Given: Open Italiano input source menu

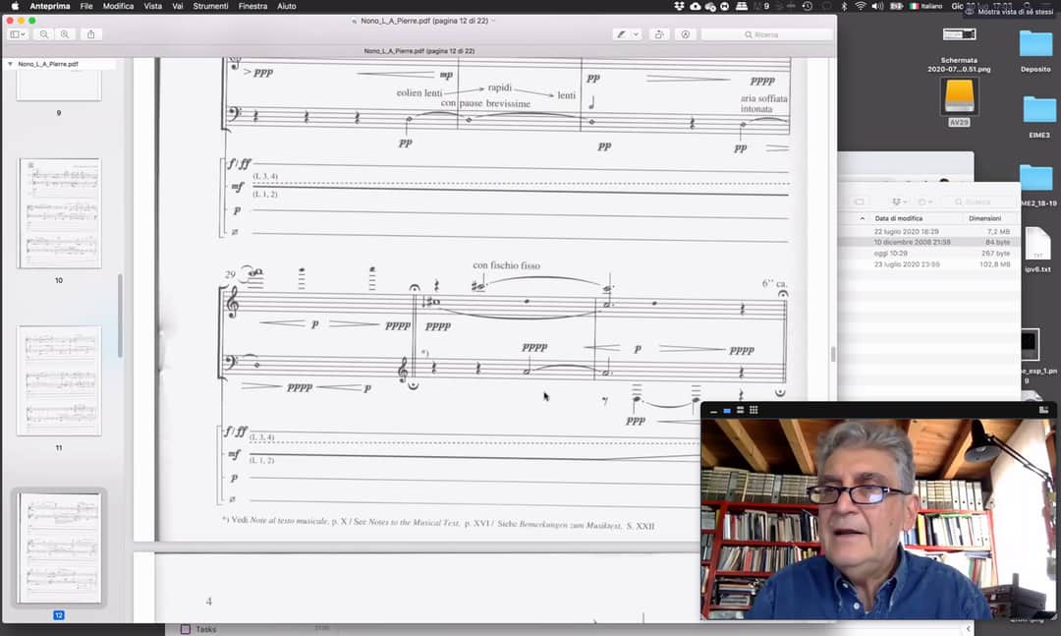Looking at the screenshot, I should [926, 6].
